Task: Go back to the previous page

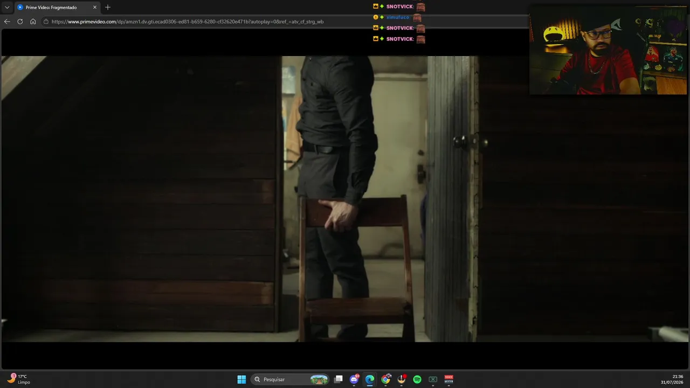Action: [7, 22]
